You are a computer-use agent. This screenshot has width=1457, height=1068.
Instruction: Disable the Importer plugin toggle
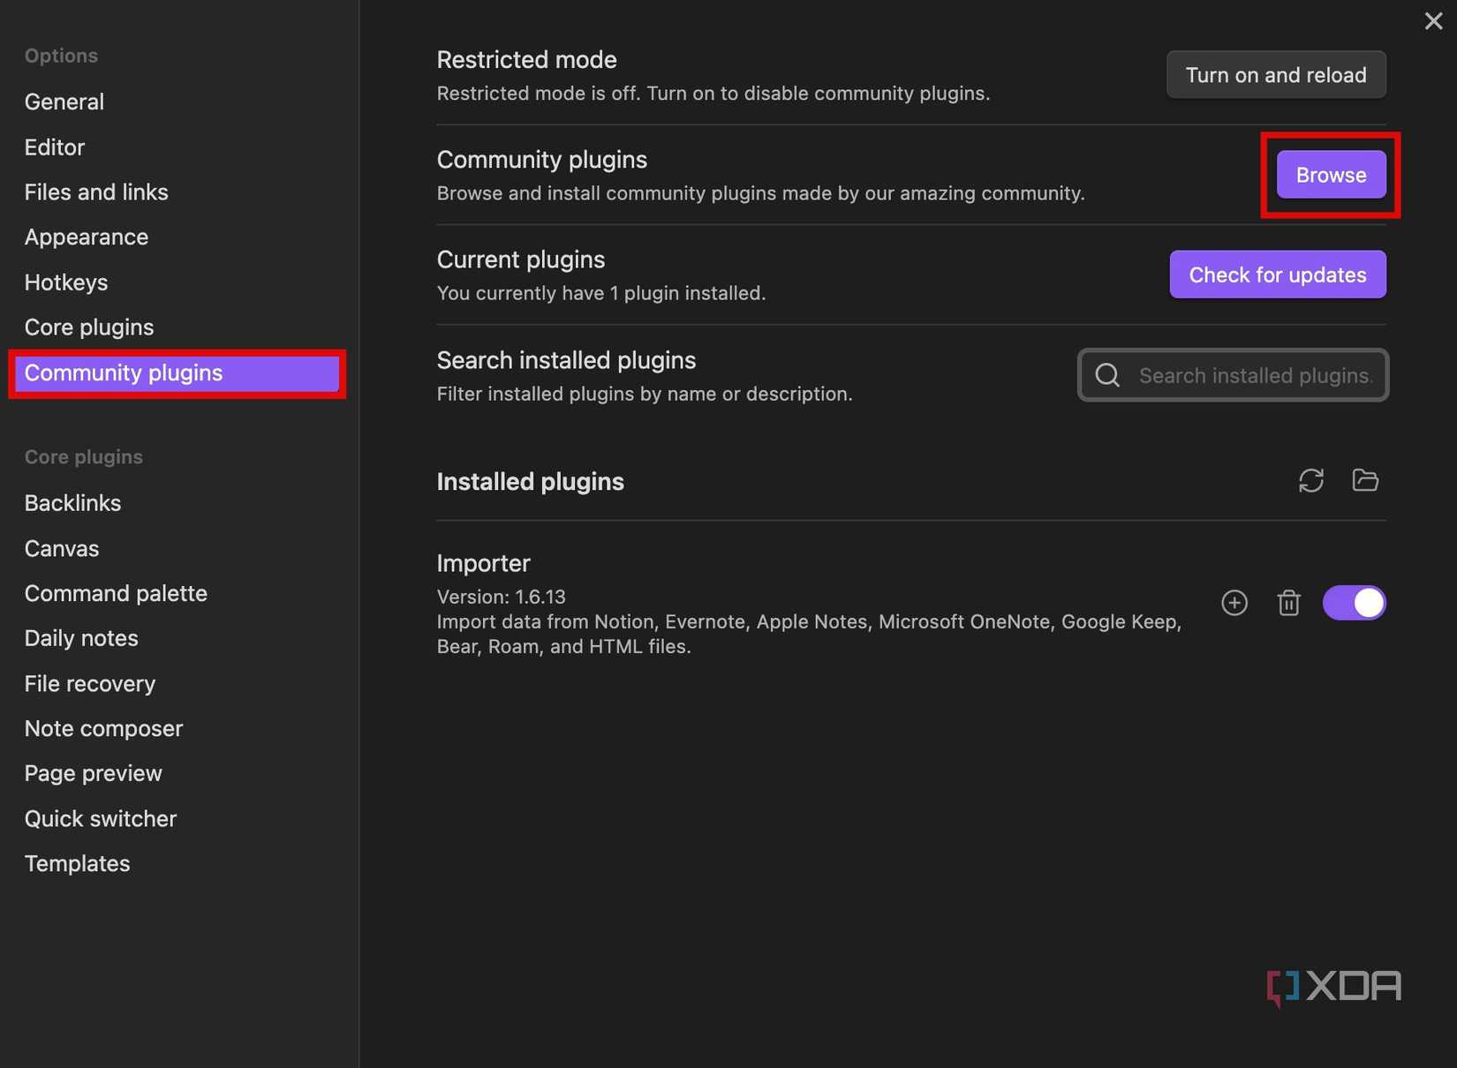coord(1354,603)
